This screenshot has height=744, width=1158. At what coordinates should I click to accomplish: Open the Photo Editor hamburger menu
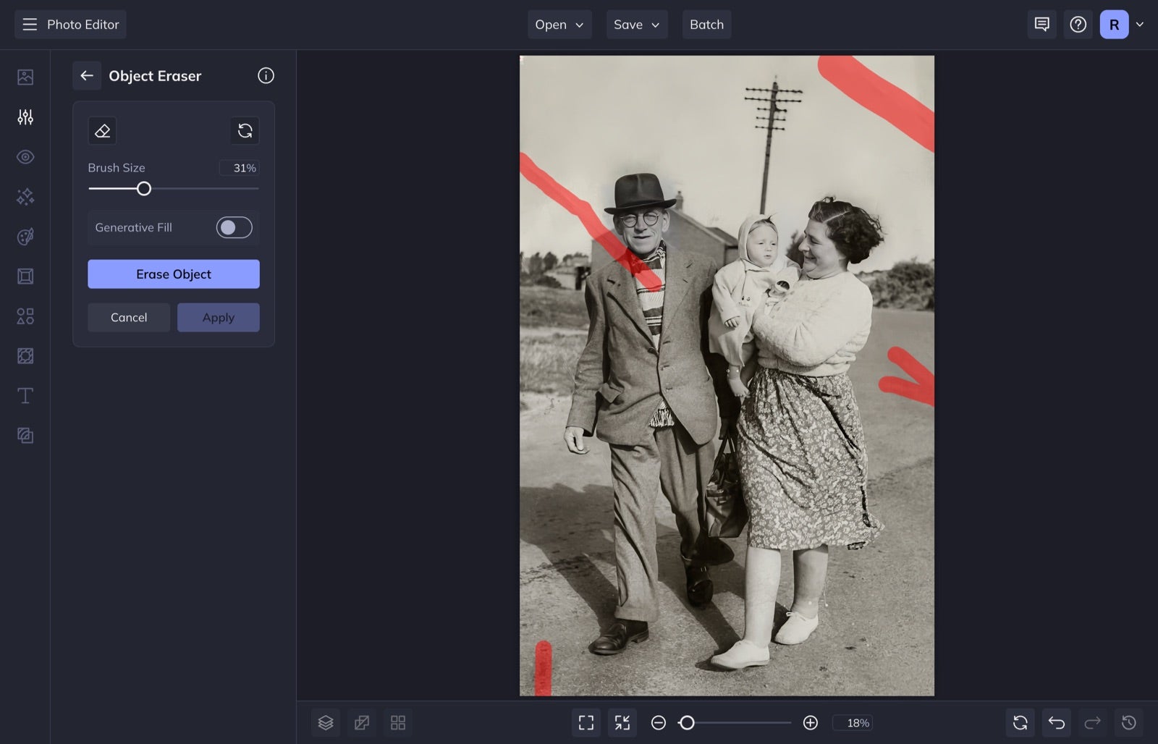pos(29,24)
